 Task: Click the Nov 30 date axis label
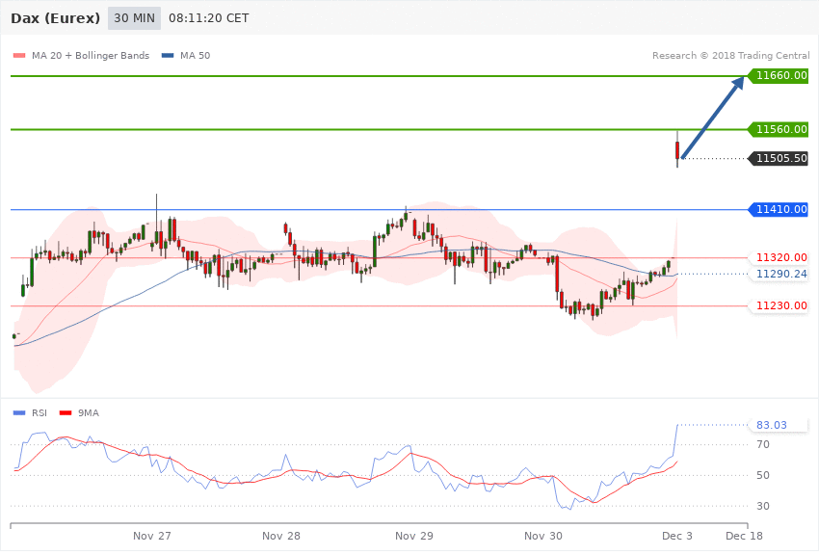pos(543,536)
